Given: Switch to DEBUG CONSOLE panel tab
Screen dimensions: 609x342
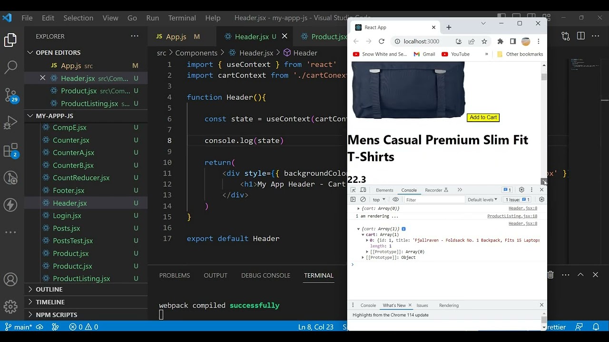Looking at the screenshot, I should click(265, 275).
